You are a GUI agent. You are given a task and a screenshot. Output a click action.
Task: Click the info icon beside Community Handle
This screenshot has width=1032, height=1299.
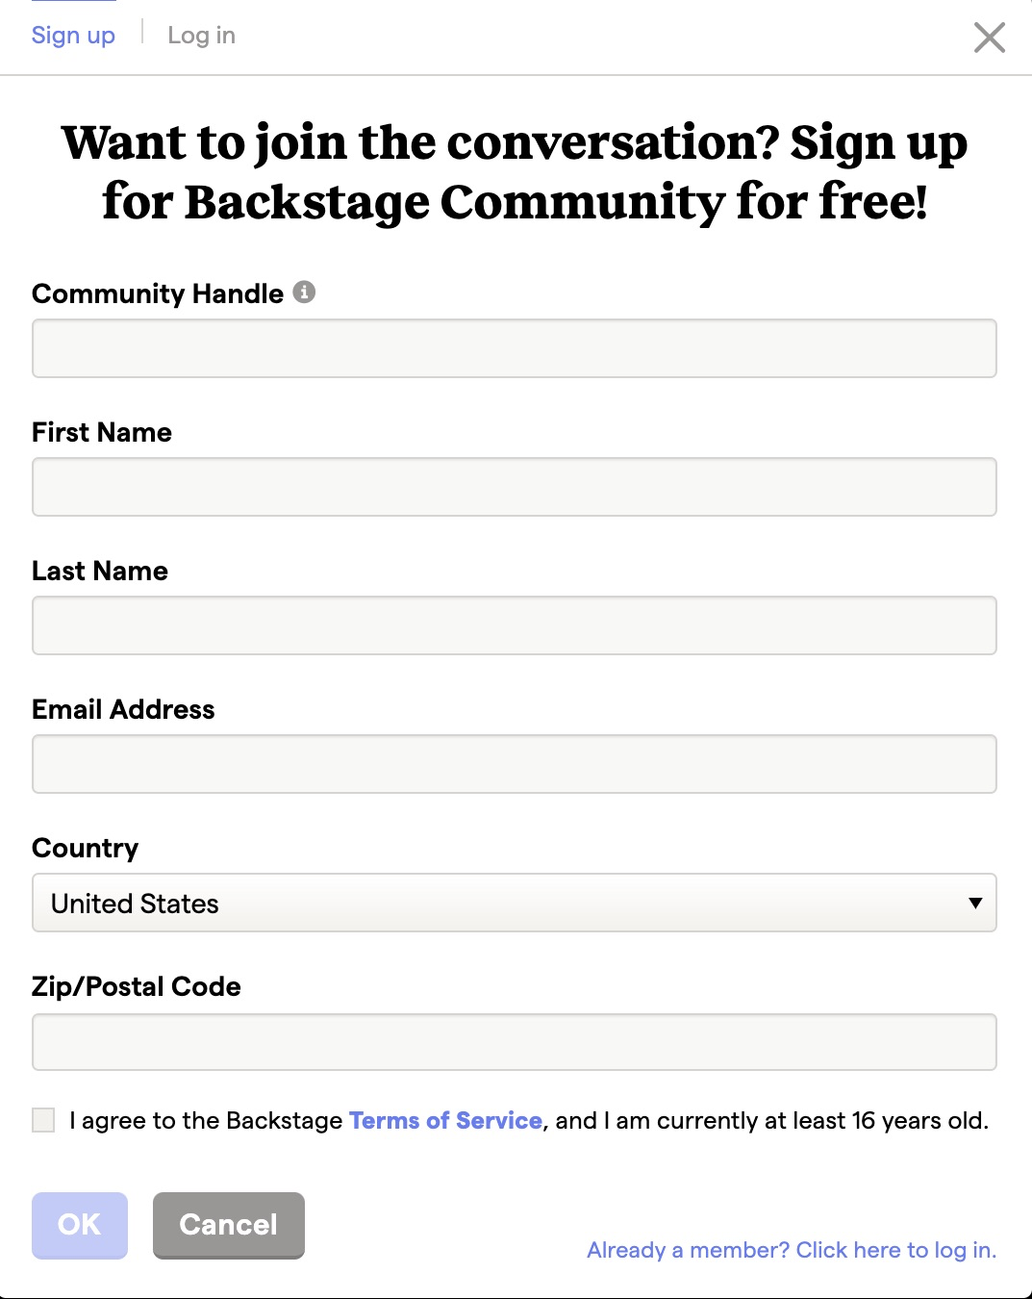304,292
